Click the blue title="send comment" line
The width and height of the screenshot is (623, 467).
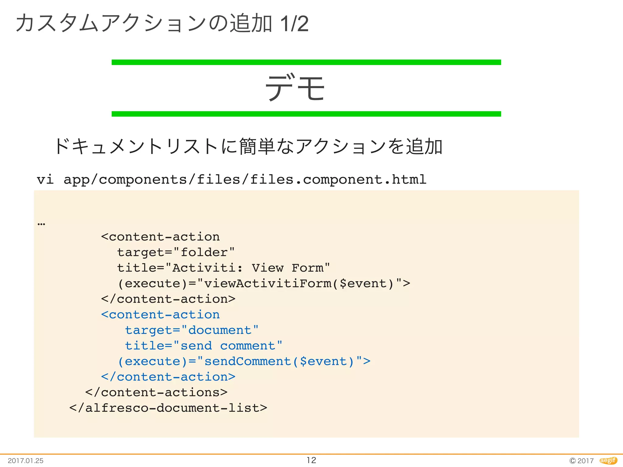[x=204, y=346]
